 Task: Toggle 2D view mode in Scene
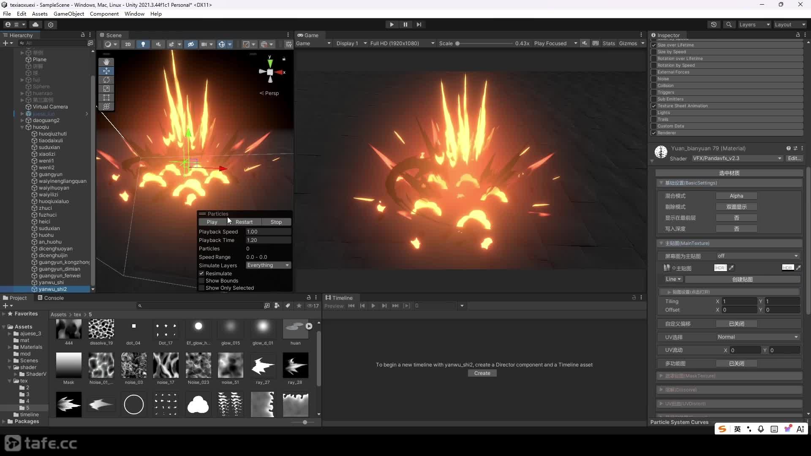click(x=128, y=44)
